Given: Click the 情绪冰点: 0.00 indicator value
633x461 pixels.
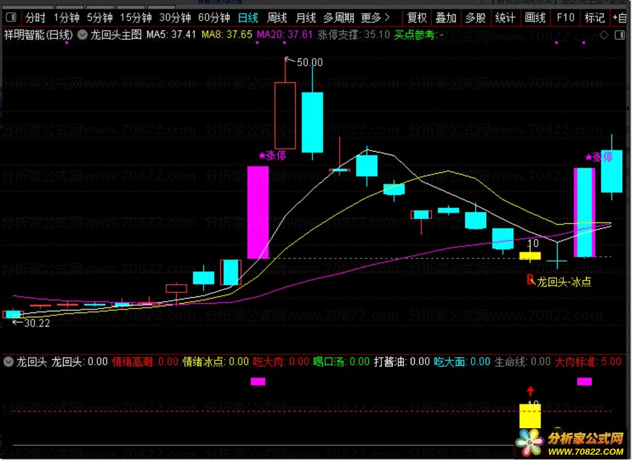Looking at the screenshot, I should [216, 362].
